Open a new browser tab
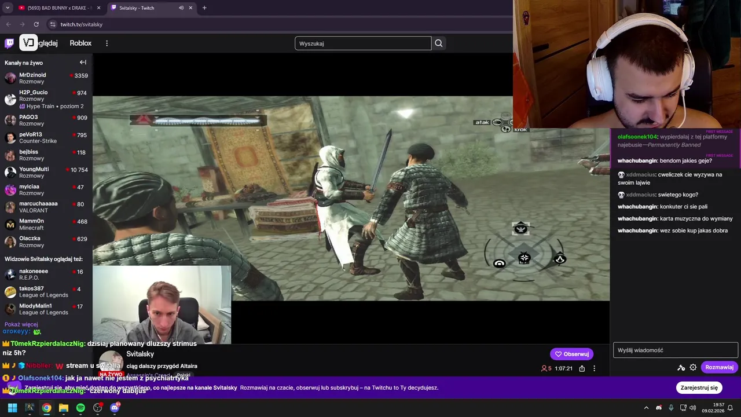This screenshot has width=741, height=417. (x=204, y=8)
